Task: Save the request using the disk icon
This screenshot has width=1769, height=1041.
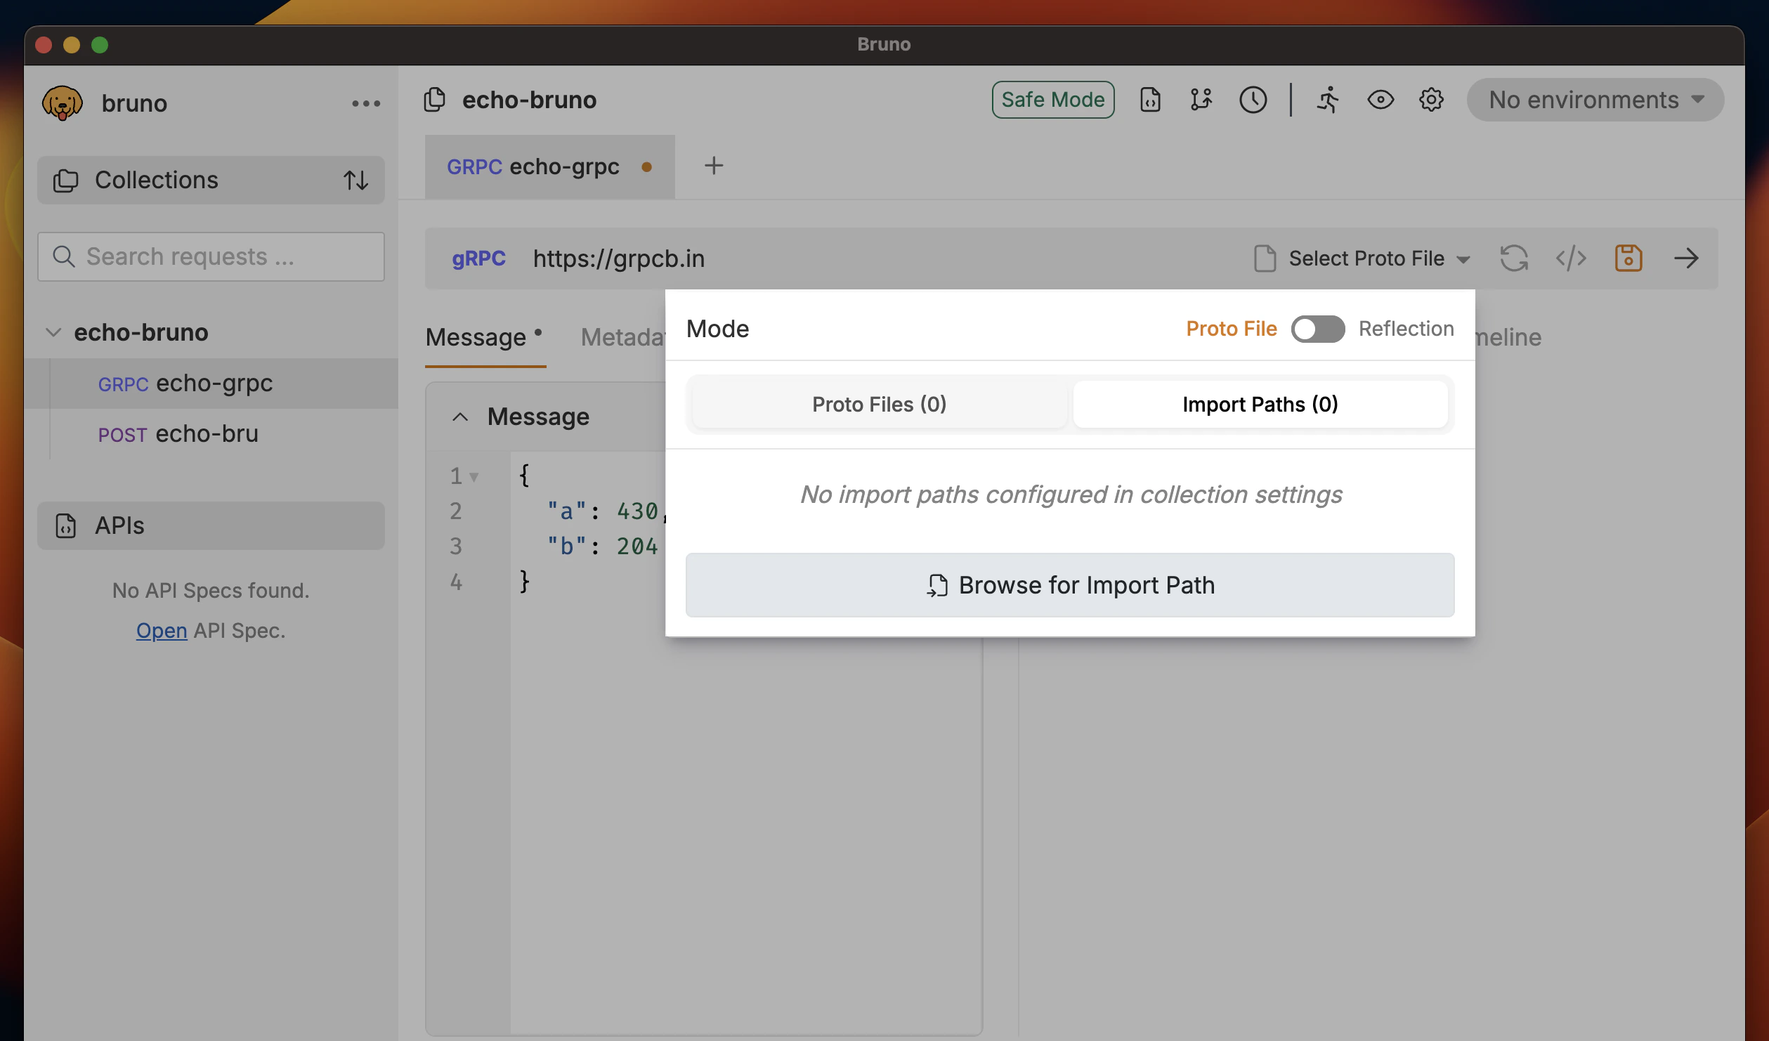Action: (1628, 258)
